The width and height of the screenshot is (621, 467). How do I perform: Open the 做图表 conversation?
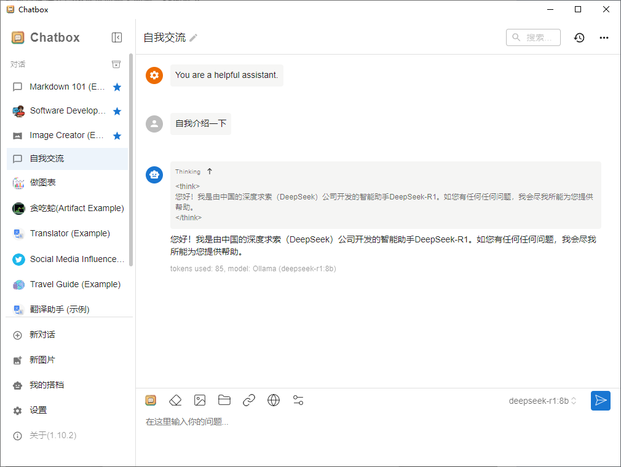point(43,183)
